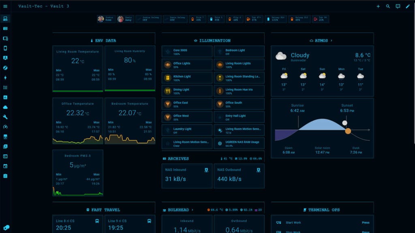Screen dimensions: 415x233
Task: Open the calendar icon in the sidebar
Action: [5, 166]
